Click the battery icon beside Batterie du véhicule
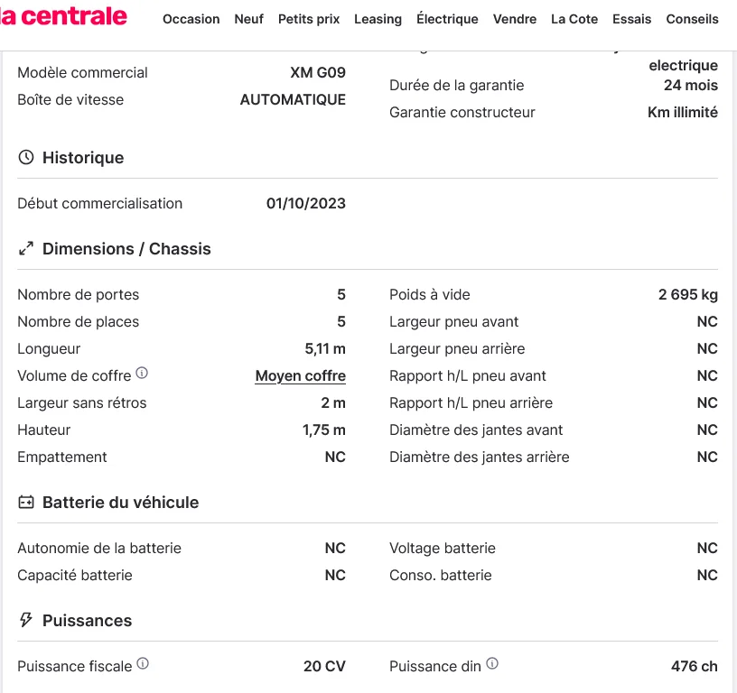The width and height of the screenshot is (737, 693). [x=26, y=503]
